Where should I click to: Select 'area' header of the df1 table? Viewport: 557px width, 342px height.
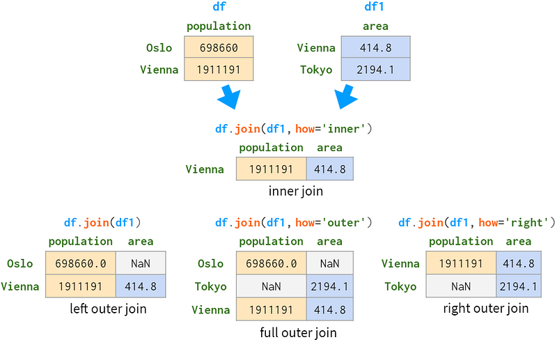[375, 26]
